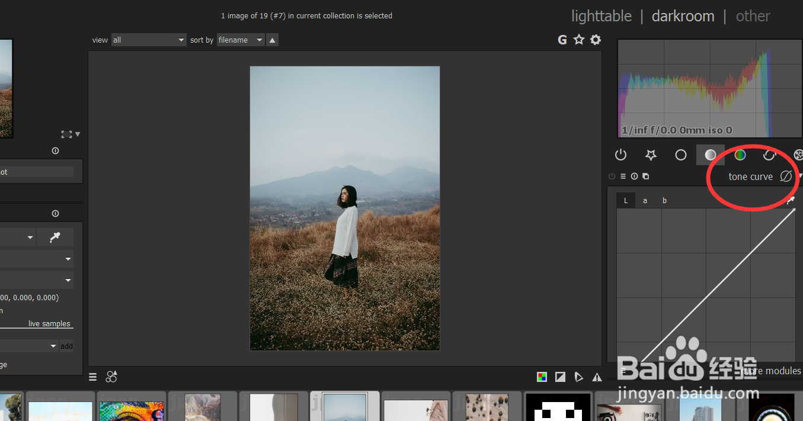Viewport: 803px width, 421px height.
Task: Open the basic group modules (circle icon)
Action: pos(681,155)
